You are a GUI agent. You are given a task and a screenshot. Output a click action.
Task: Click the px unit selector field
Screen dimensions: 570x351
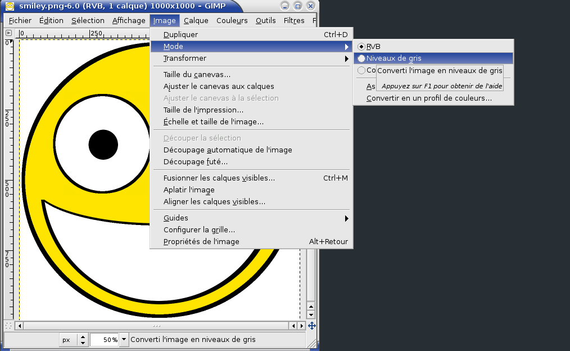67,340
